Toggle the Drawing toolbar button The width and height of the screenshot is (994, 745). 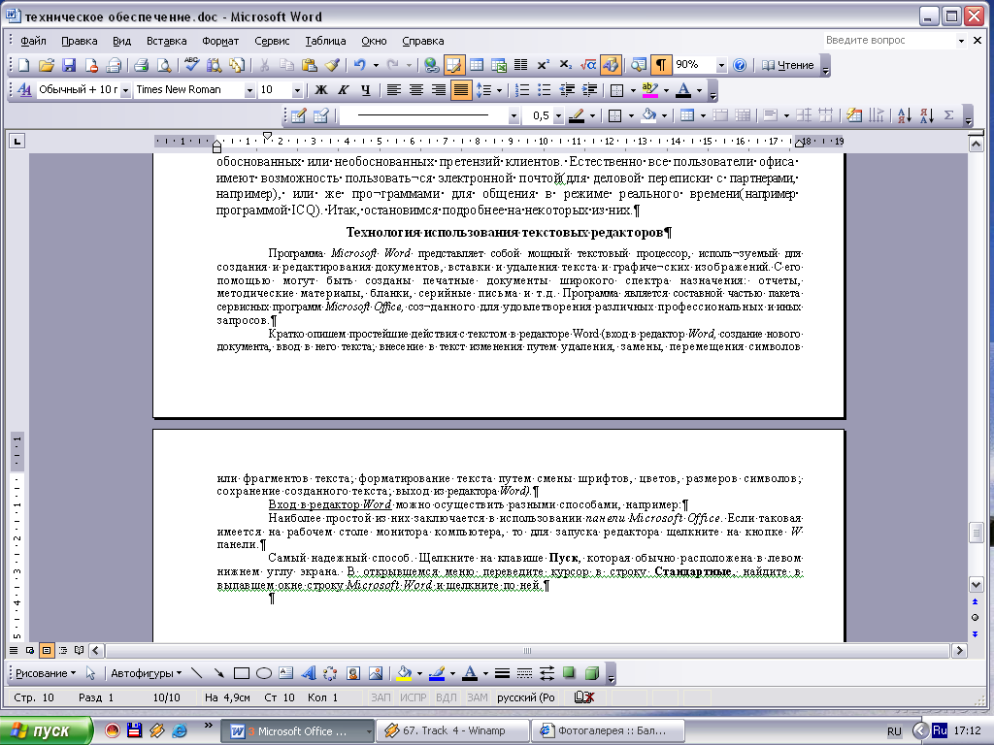pyautogui.click(x=611, y=65)
